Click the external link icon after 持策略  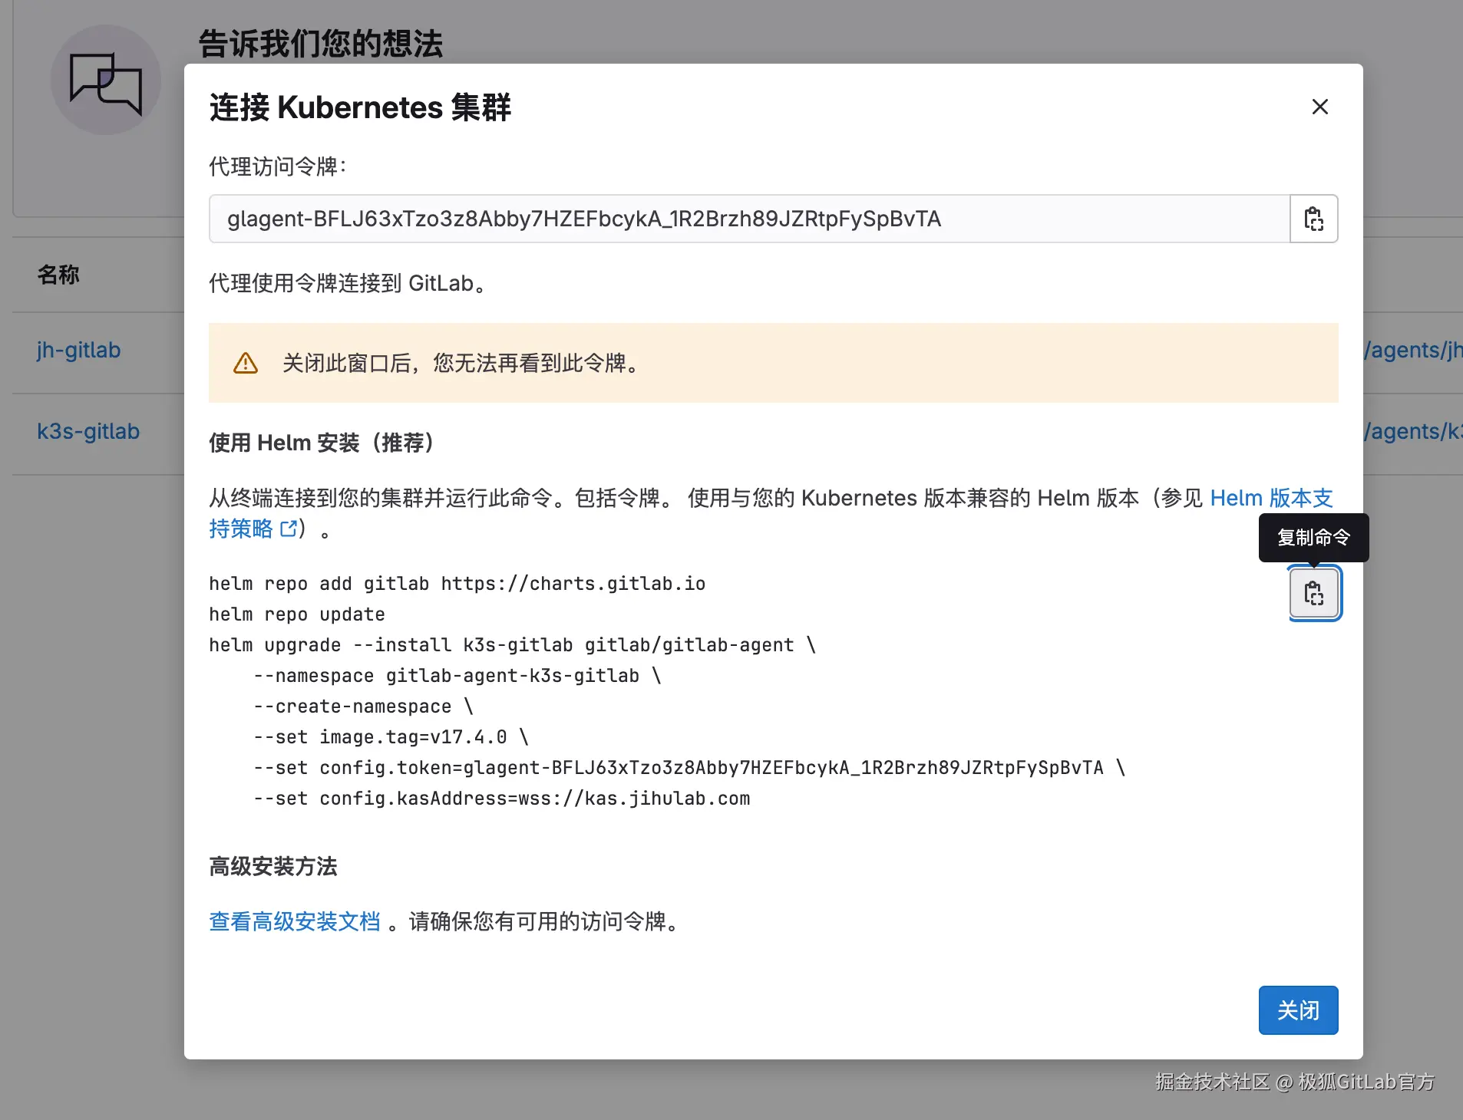(289, 529)
